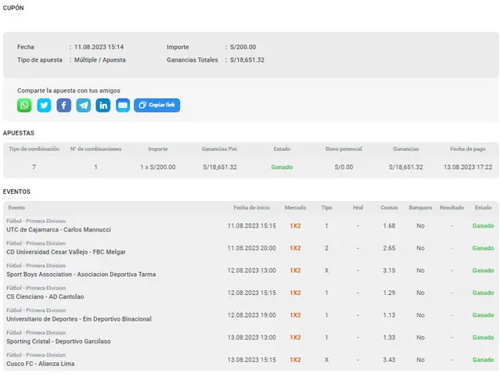Share the bet via Twitter icon

click(44, 106)
